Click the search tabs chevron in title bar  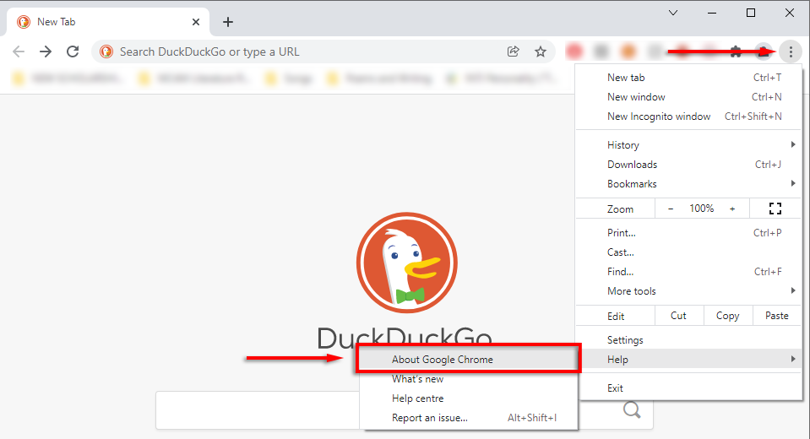pyautogui.click(x=673, y=13)
